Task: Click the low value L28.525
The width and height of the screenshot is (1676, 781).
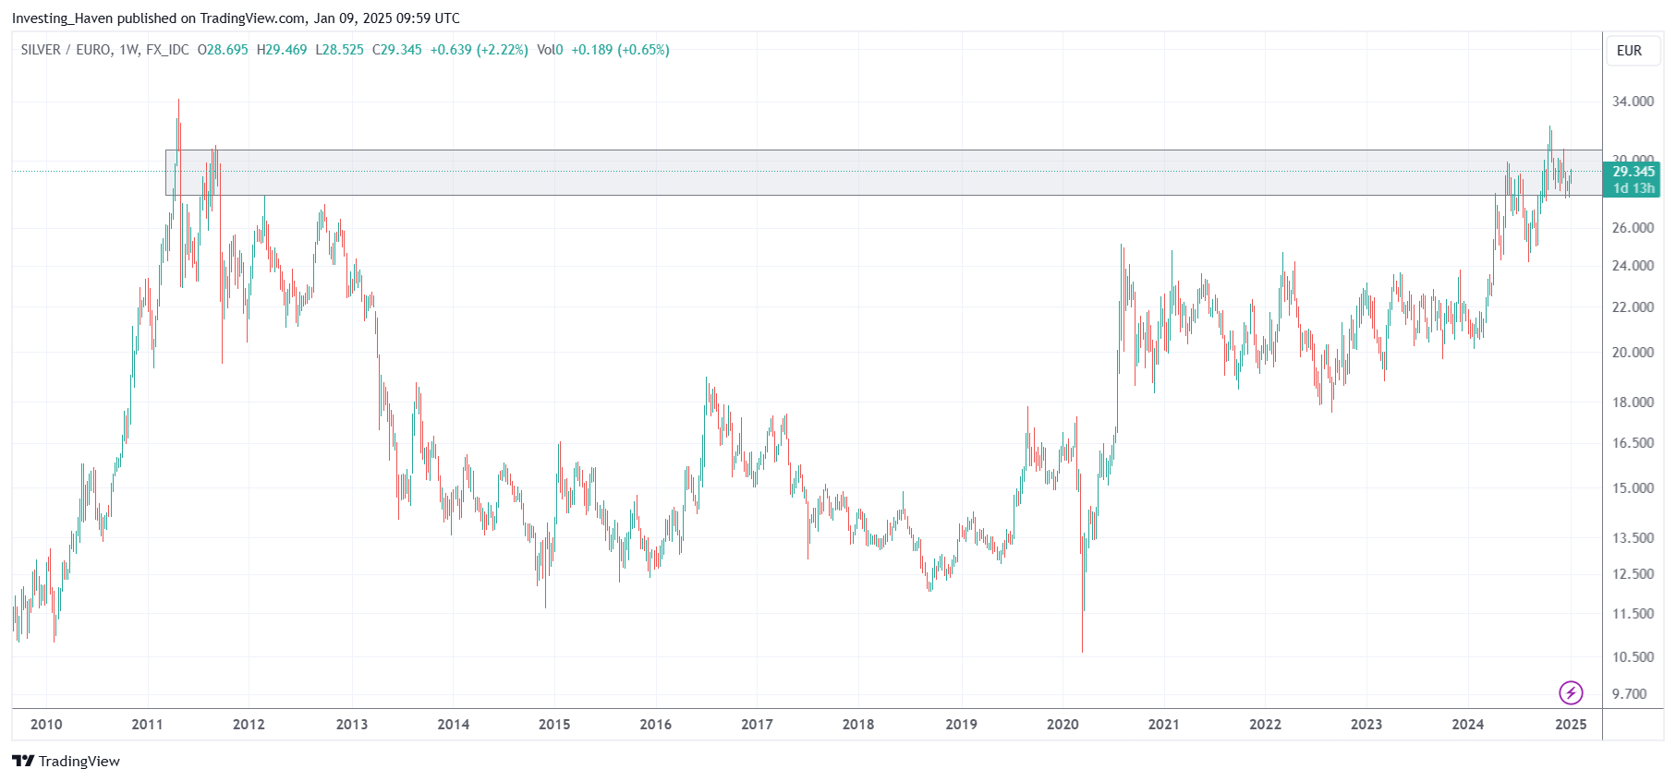Action: tap(340, 50)
